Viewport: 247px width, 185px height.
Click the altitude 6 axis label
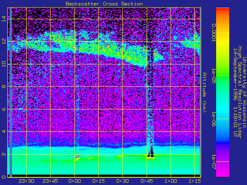(4, 109)
